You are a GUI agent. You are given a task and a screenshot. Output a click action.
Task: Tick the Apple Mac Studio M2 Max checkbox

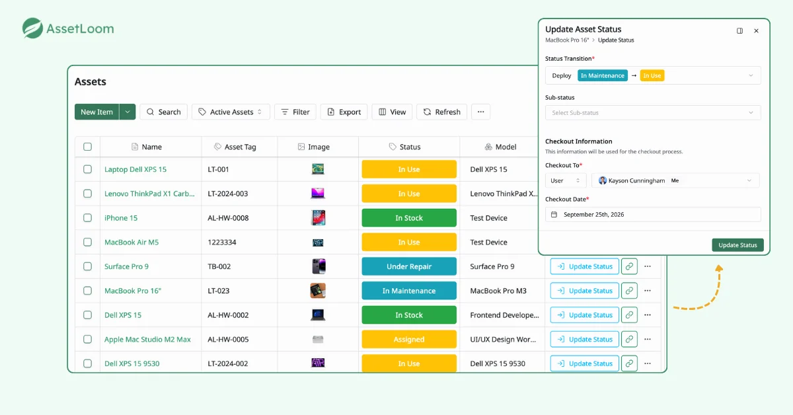click(x=87, y=339)
